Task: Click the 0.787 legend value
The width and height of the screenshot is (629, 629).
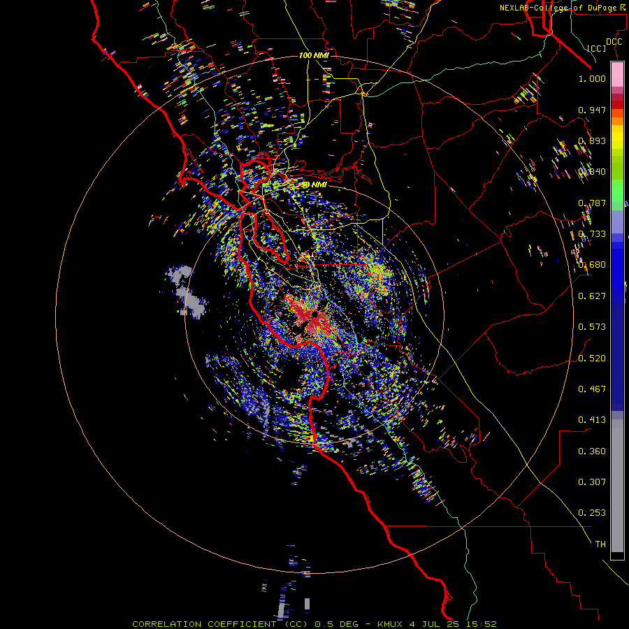Action: coord(592,203)
